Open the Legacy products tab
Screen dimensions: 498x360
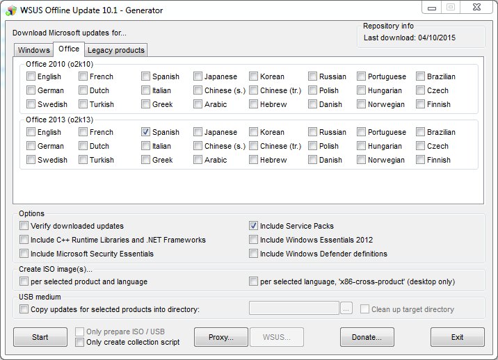tap(116, 50)
